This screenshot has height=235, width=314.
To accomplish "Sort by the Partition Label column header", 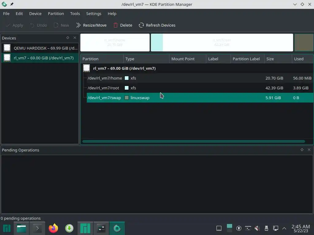I will 247,59.
